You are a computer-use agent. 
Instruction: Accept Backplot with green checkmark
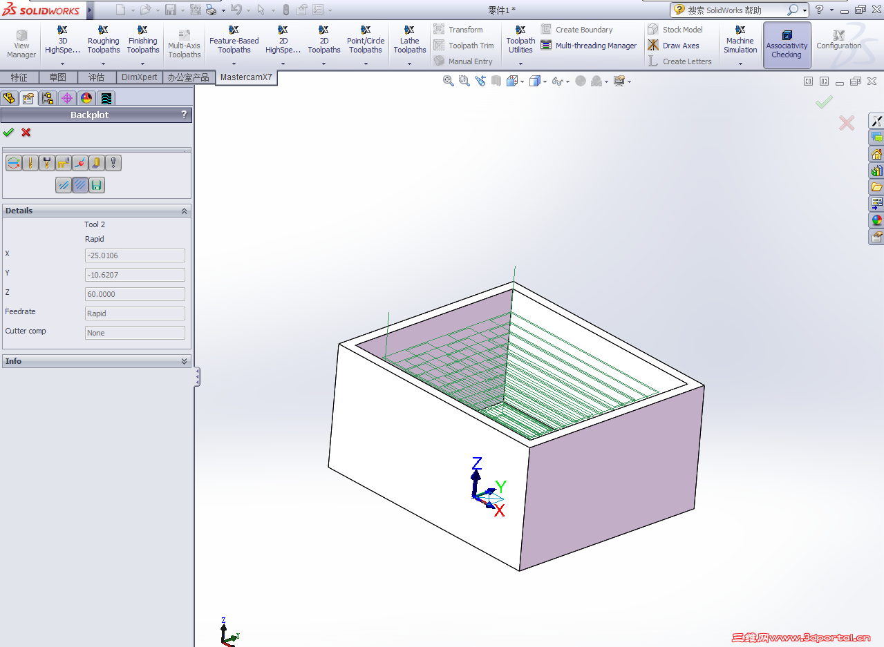(x=8, y=132)
